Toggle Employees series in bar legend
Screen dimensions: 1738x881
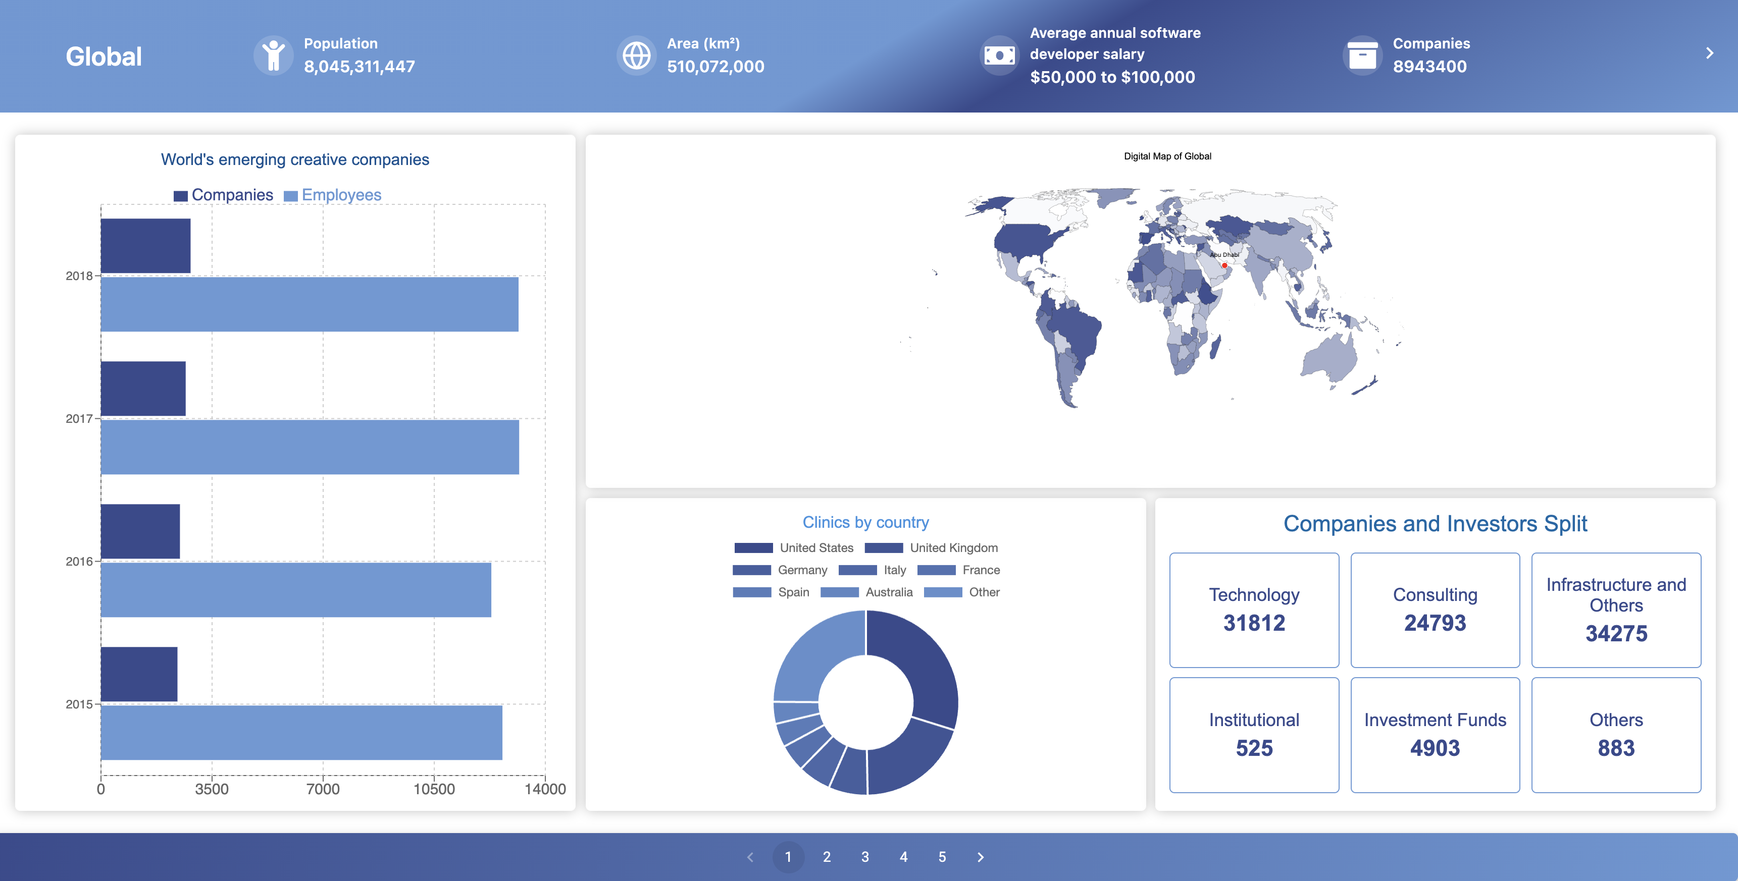333,195
